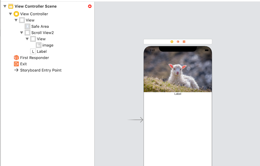The height and width of the screenshot is (166, 260).
Task: Click the yellow View Controller icon in outline
Action: pos(17,14)
